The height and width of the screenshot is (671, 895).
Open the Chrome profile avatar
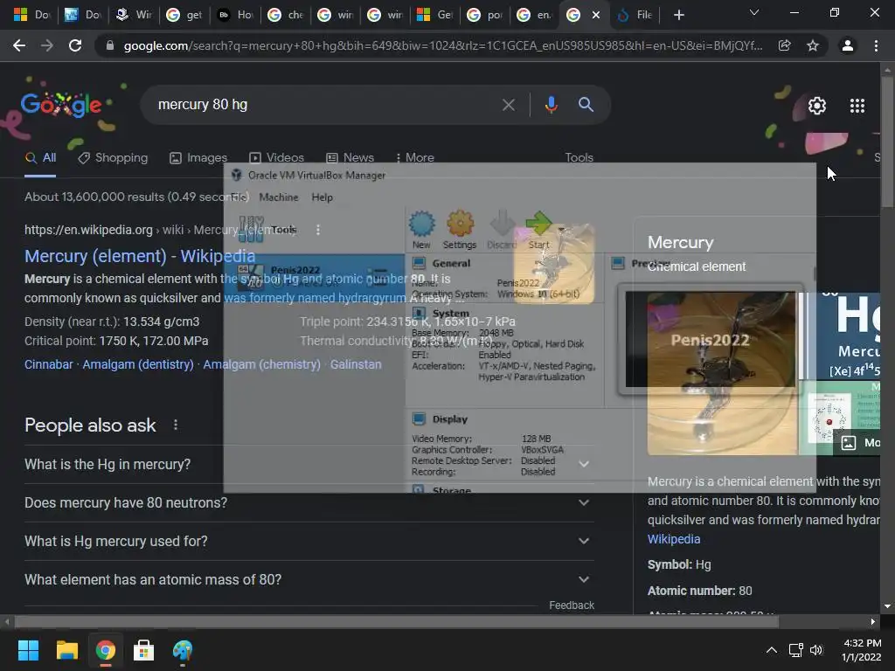pyautogui.click(x=848, y=45)
